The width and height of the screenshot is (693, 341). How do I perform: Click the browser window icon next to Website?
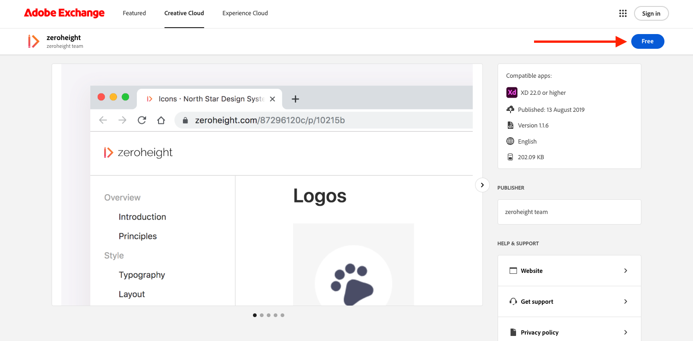513,271
